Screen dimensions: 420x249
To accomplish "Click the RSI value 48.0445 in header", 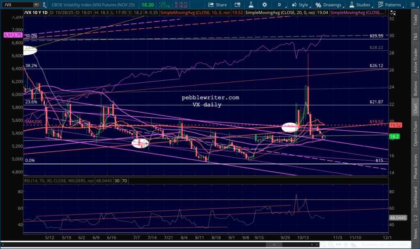I will [x=104, y=181].
